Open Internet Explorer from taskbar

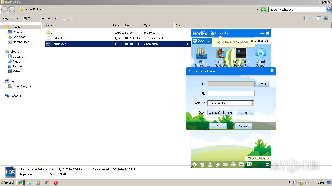coord(20,183)
